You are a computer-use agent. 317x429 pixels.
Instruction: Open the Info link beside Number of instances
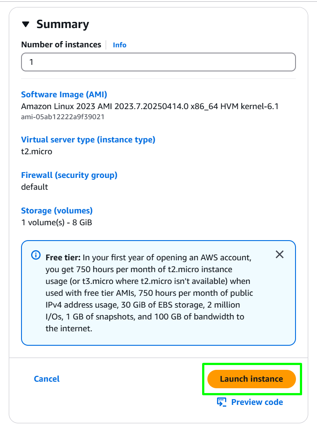120,45
